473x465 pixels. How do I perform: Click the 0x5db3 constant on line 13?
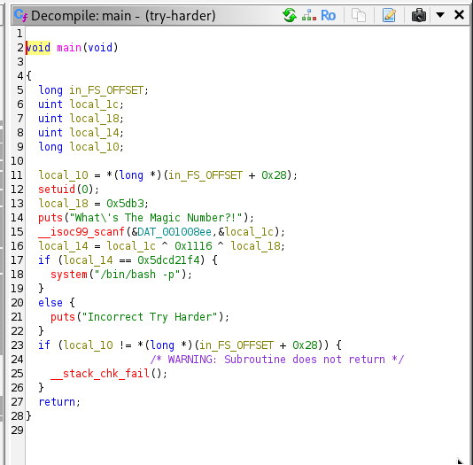pyautogui.click(x=125, y=203)
